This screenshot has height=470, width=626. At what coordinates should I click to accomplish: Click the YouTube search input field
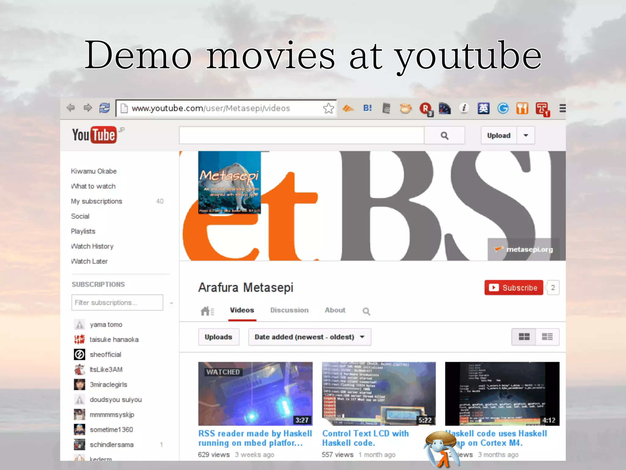pyautogui.click(x=302, y=135)
